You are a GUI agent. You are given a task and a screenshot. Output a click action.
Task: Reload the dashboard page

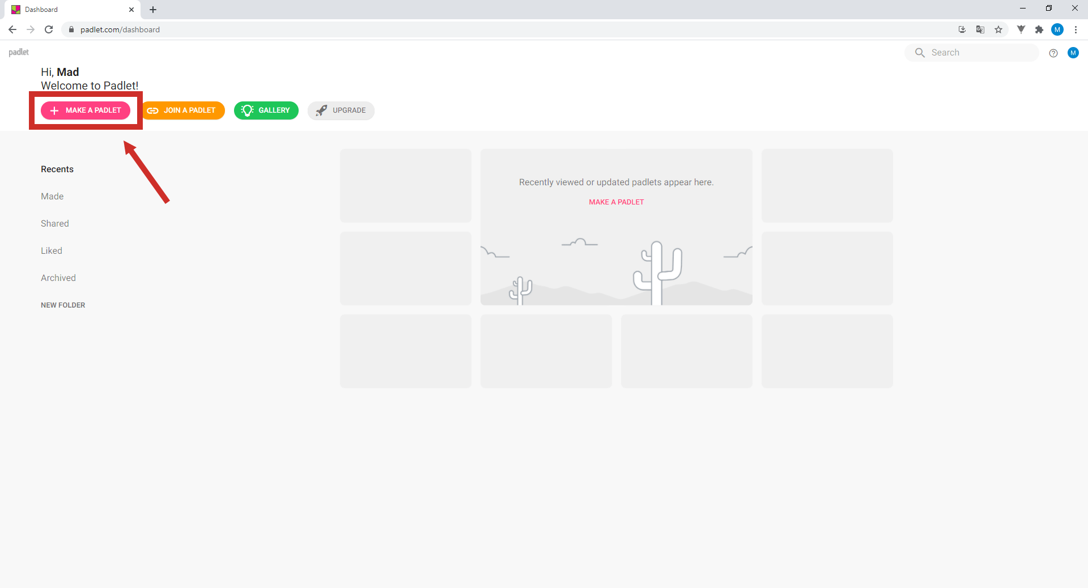point(49,29)
